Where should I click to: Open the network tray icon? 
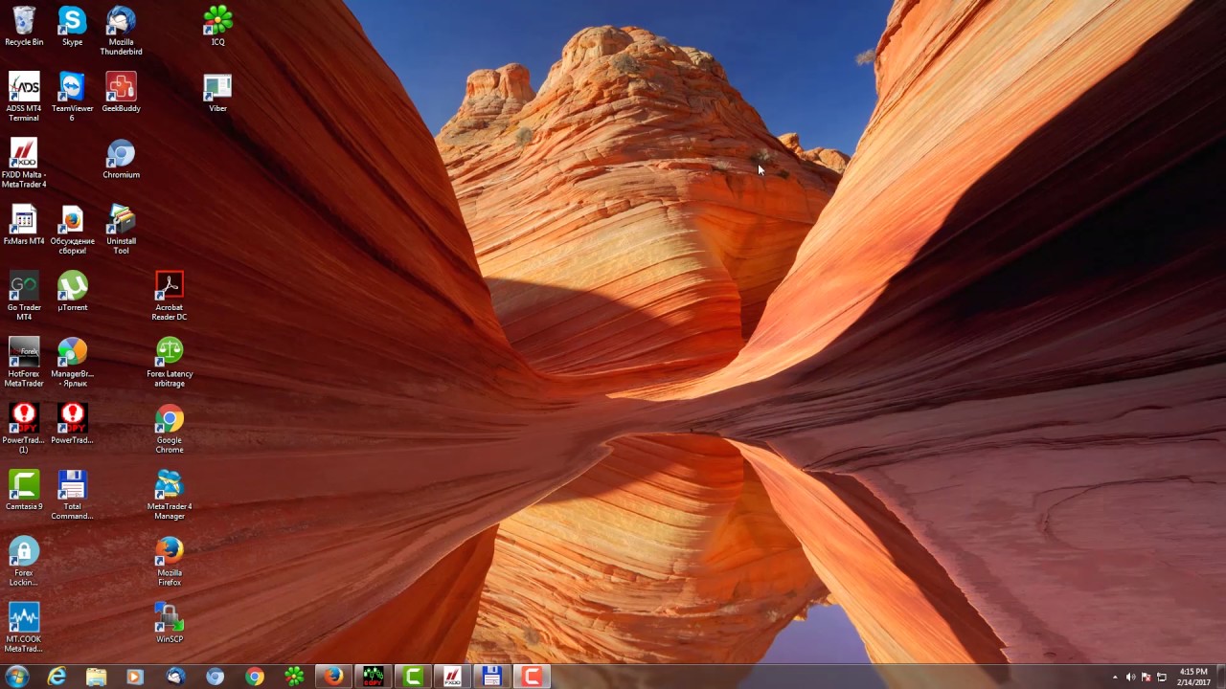pyautogui.click(x=1162, y=678)
